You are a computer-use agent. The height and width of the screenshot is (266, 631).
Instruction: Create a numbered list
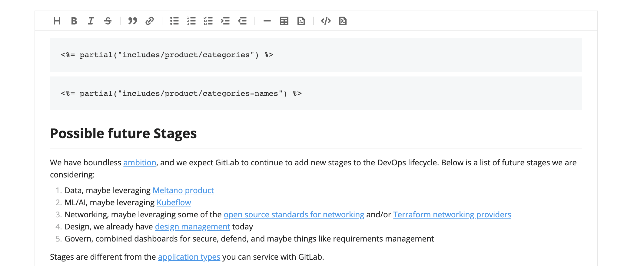191,21
